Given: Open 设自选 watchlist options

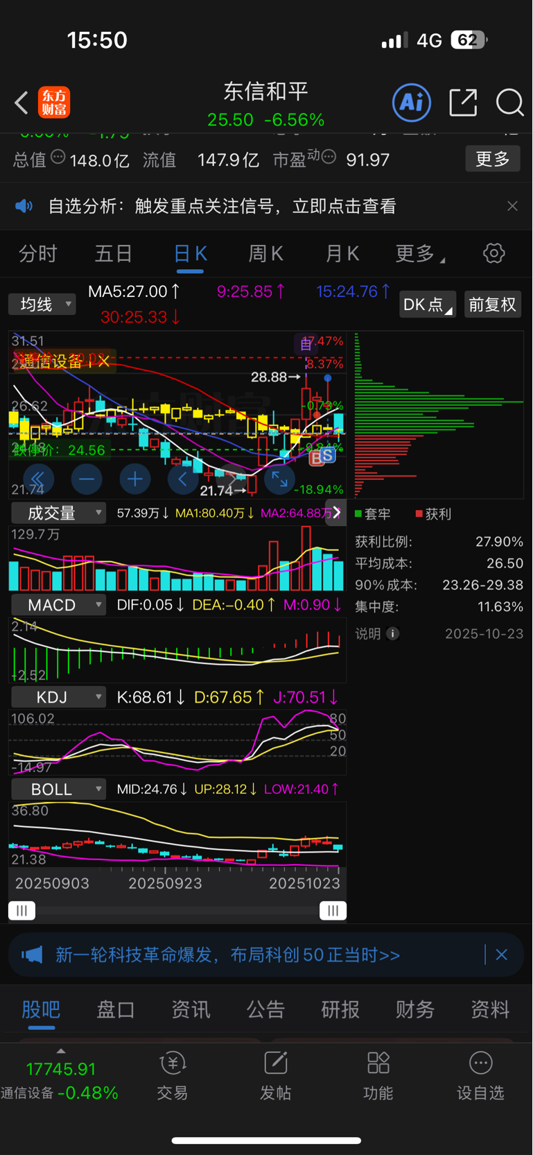Looking at the screenshot, I should 480,1075.
